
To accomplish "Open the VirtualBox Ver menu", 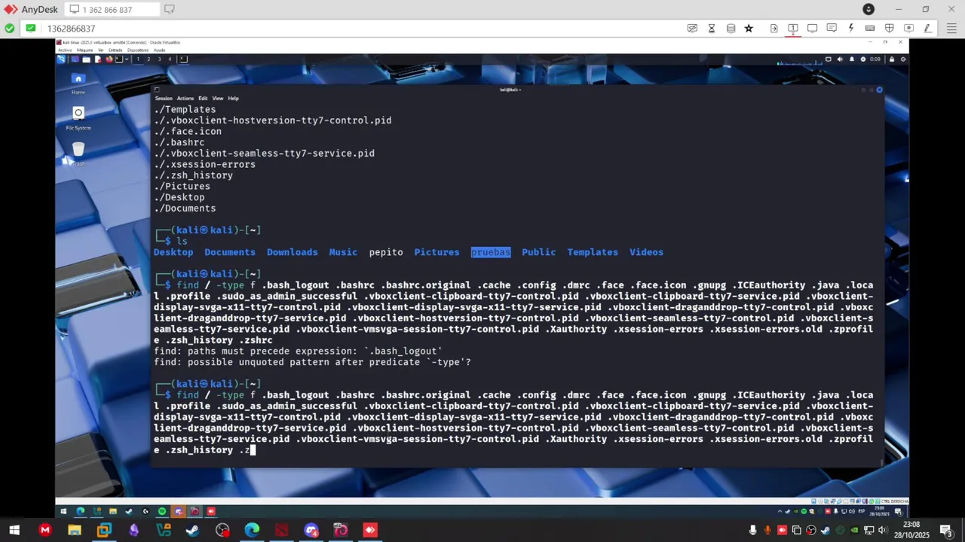I will coord(100,50).
